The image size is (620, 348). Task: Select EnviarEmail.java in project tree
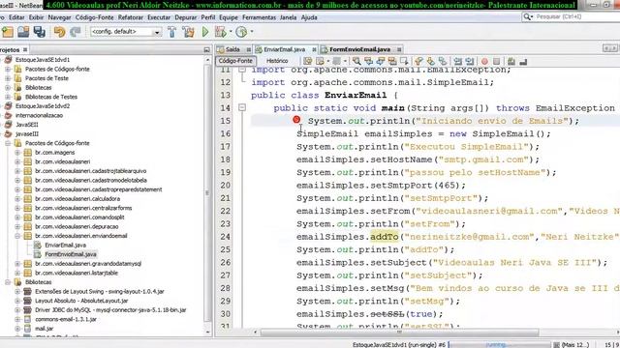[x=65, y=245]
